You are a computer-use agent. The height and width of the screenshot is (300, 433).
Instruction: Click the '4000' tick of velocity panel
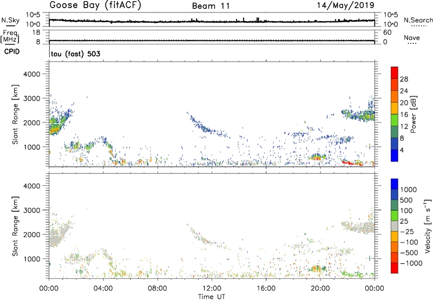coord(32,186)
